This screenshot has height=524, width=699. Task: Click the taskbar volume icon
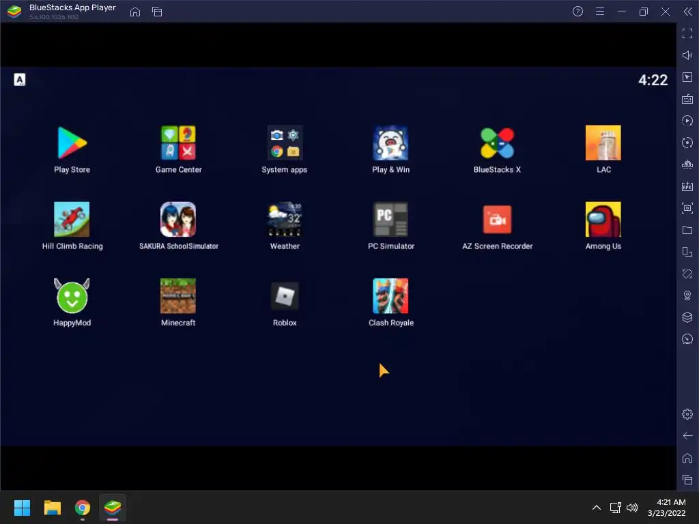pos(632,508)
